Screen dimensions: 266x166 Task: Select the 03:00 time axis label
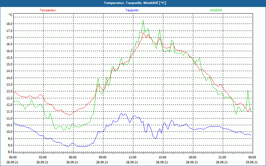[43, 157]
